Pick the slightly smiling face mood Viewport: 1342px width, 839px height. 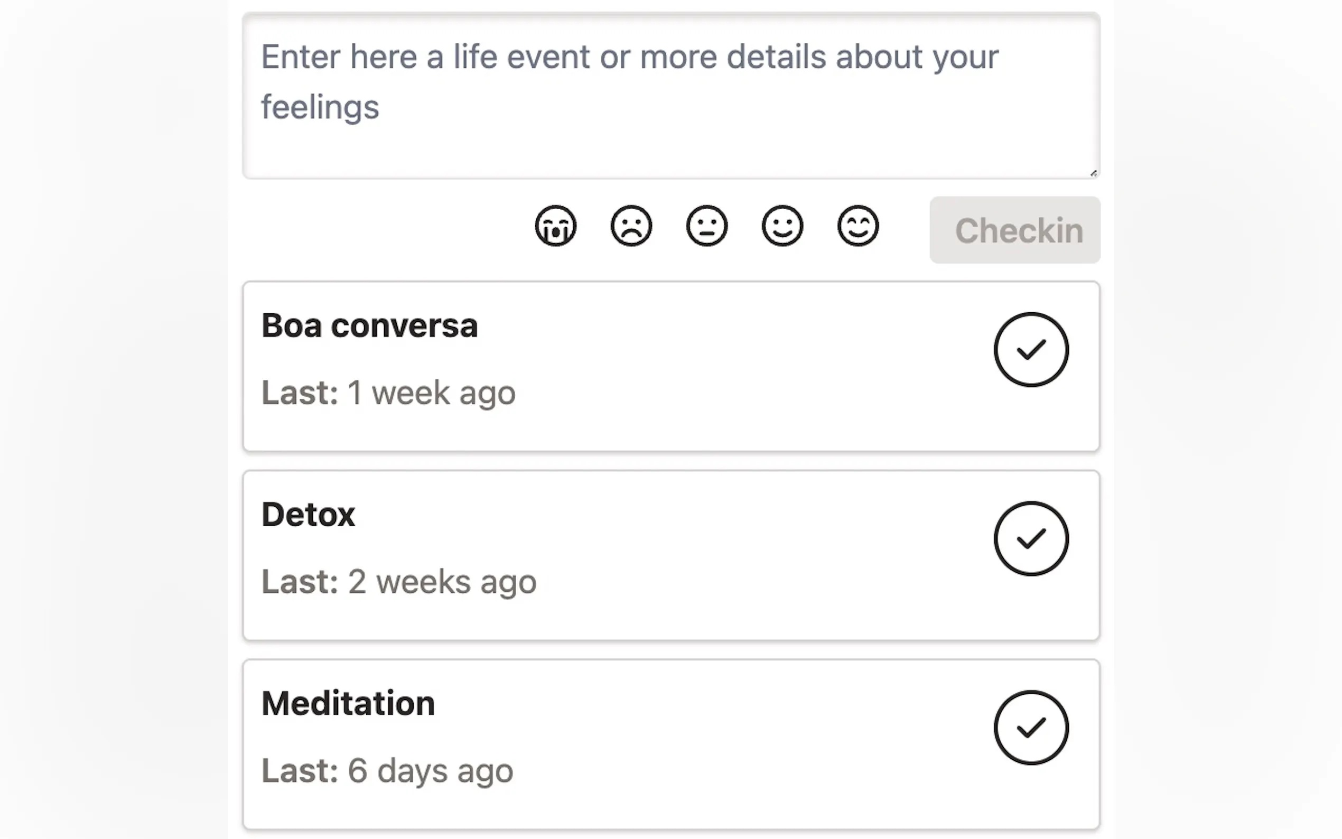click(782, 226)
